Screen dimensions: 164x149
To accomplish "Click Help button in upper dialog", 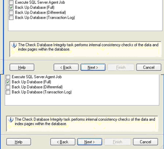I will (x=22, y=67).
